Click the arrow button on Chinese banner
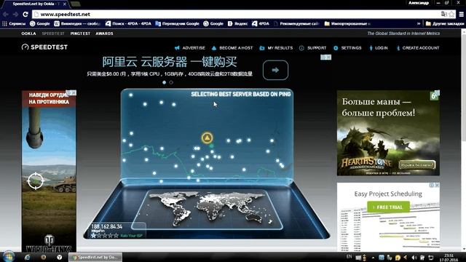 (x=275, y=70)
